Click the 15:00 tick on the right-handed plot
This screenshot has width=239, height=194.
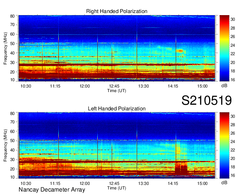202,86
